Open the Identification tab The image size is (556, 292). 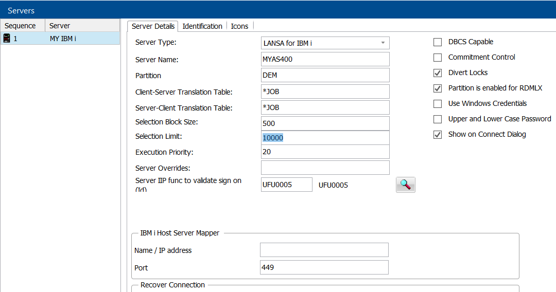202,26
